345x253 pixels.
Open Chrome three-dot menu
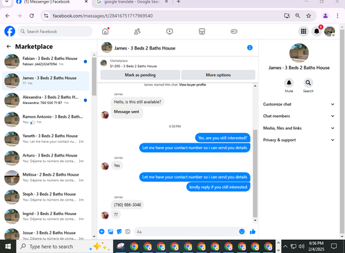pyautogui.click(x=337, y=16)
